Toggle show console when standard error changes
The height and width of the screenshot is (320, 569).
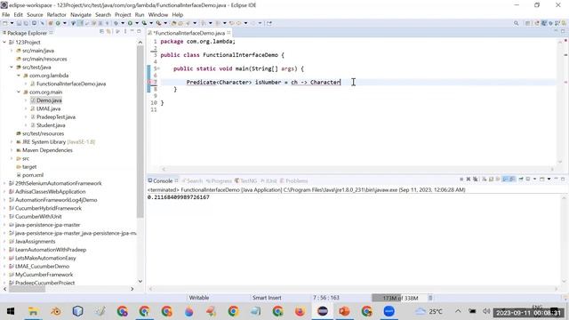click(512, 180)
